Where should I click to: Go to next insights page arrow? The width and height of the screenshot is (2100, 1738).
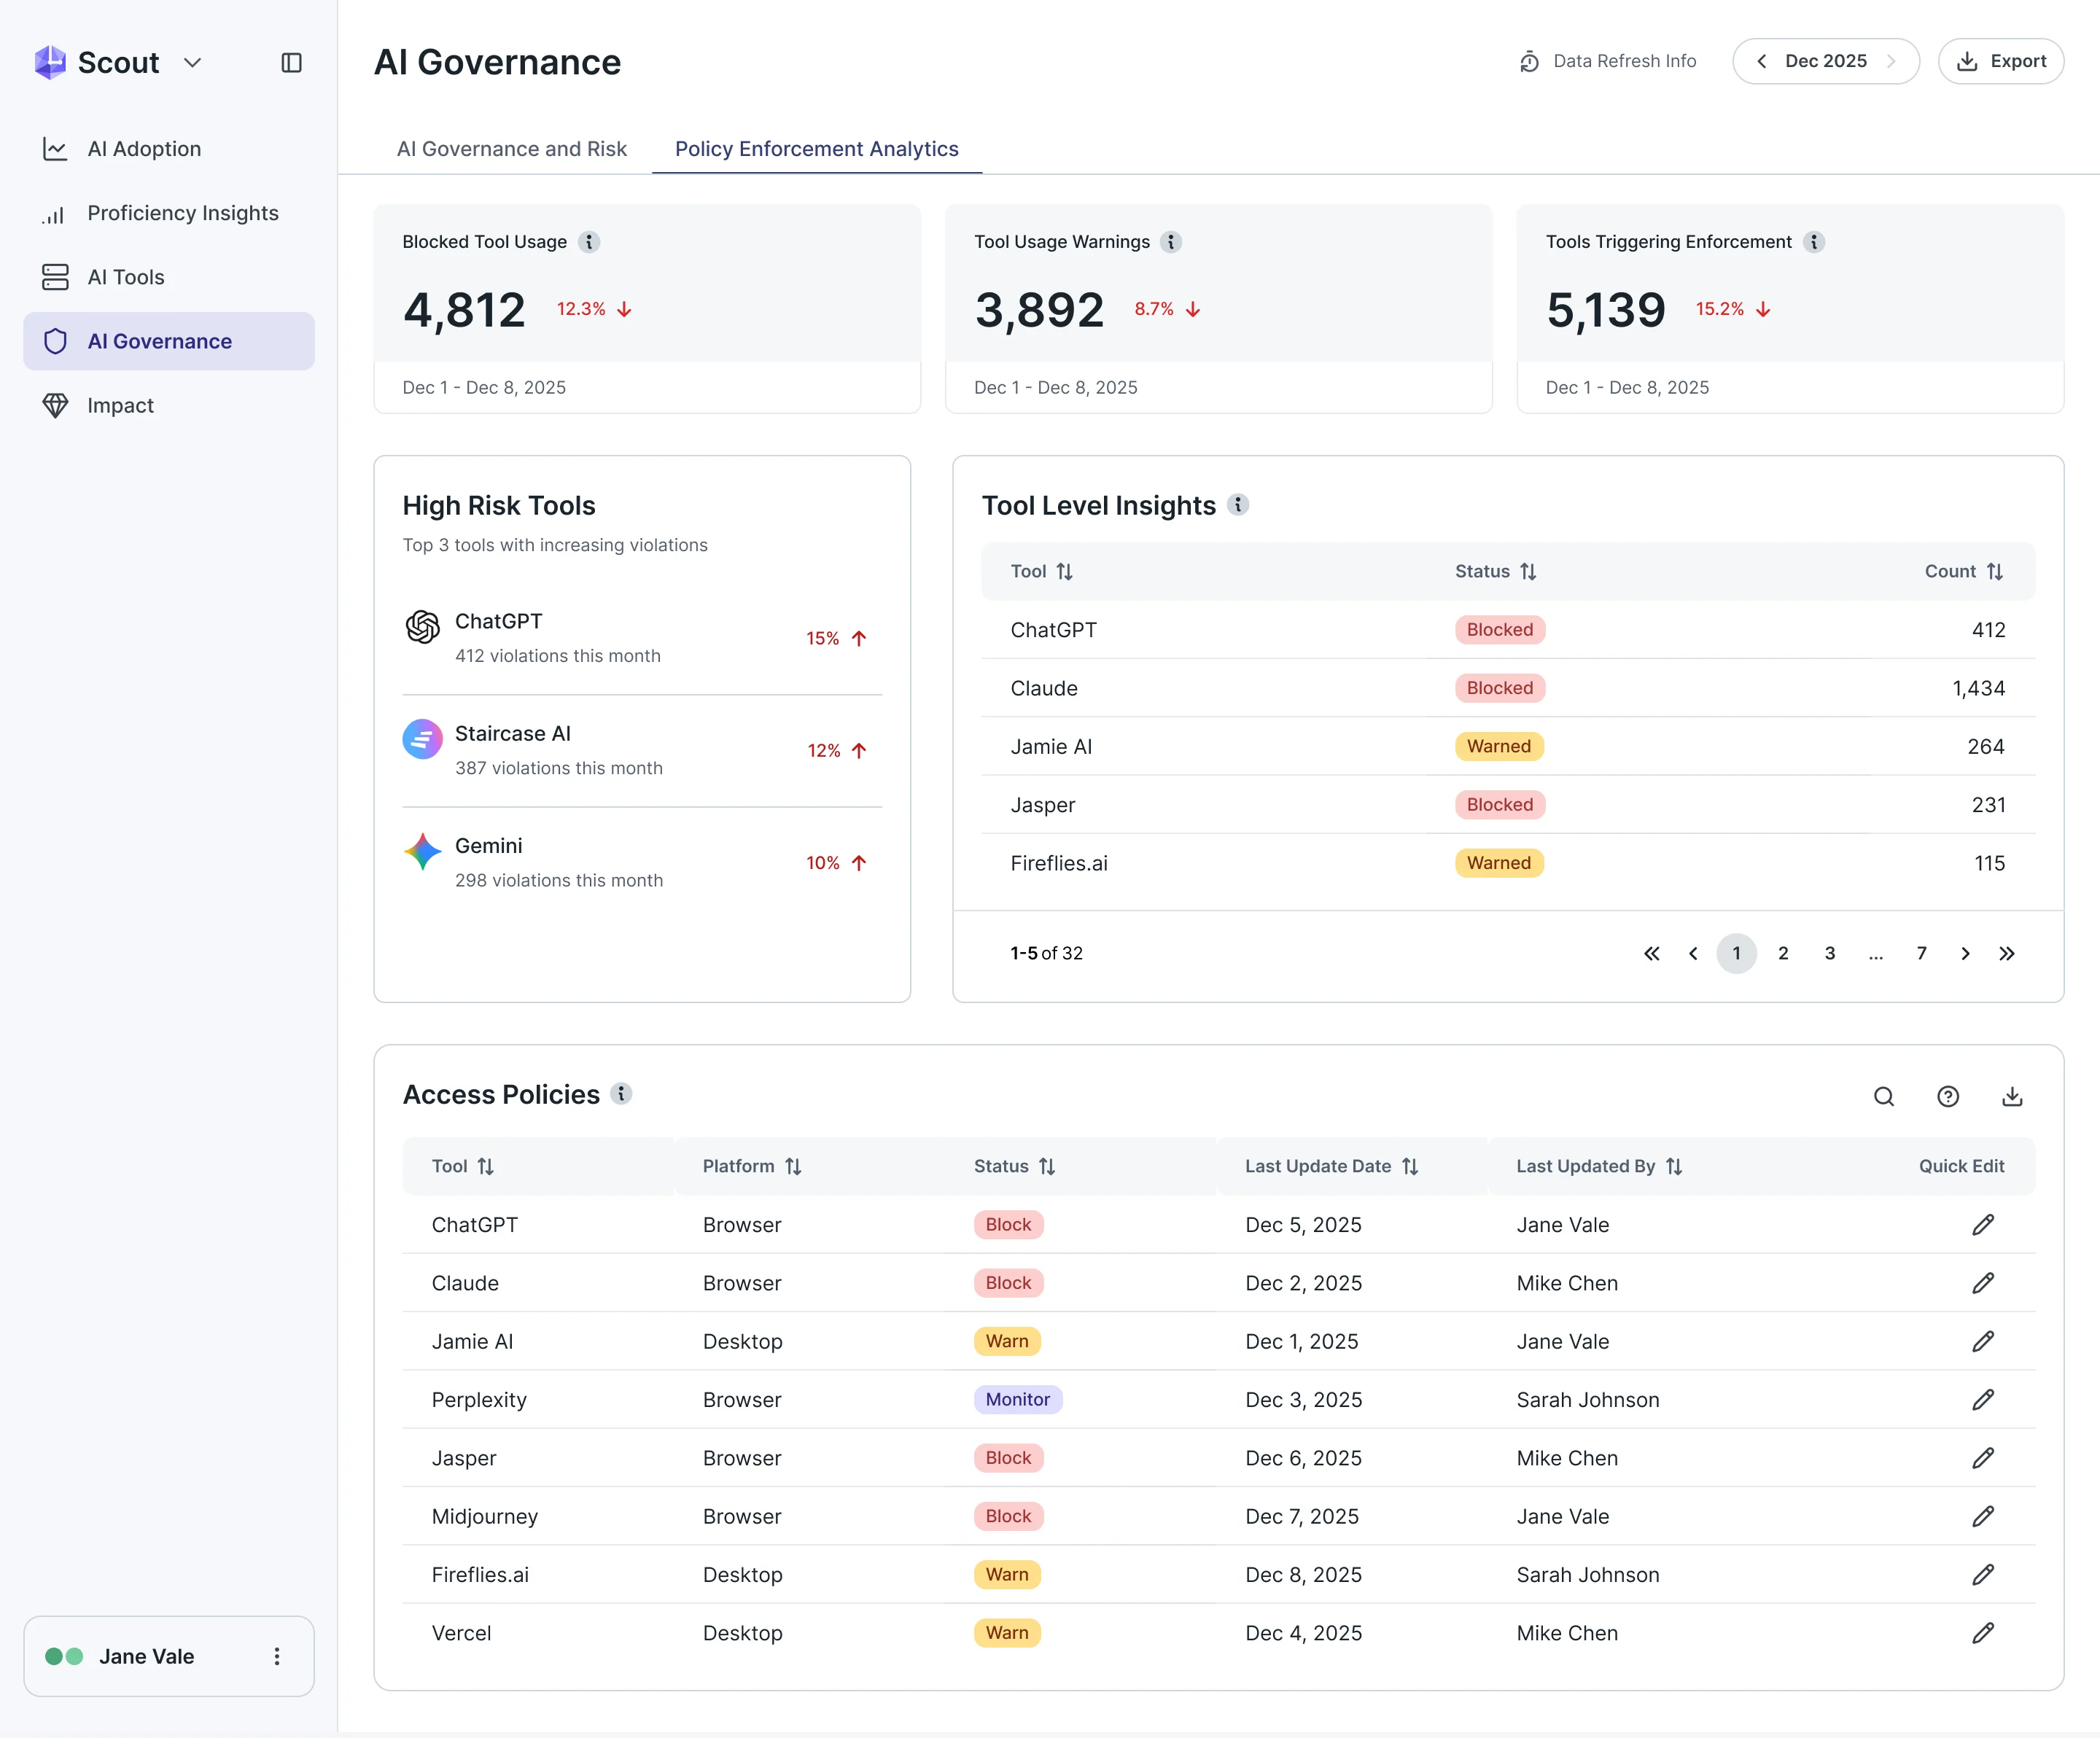point(1965,953)
